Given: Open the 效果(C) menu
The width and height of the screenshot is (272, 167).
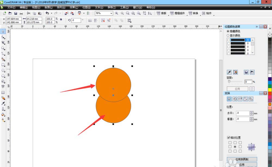Looking at the screenshot, I should click(x=74, y=7).
